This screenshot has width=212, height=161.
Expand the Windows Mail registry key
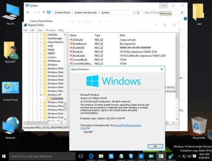[x=41, y=76]
